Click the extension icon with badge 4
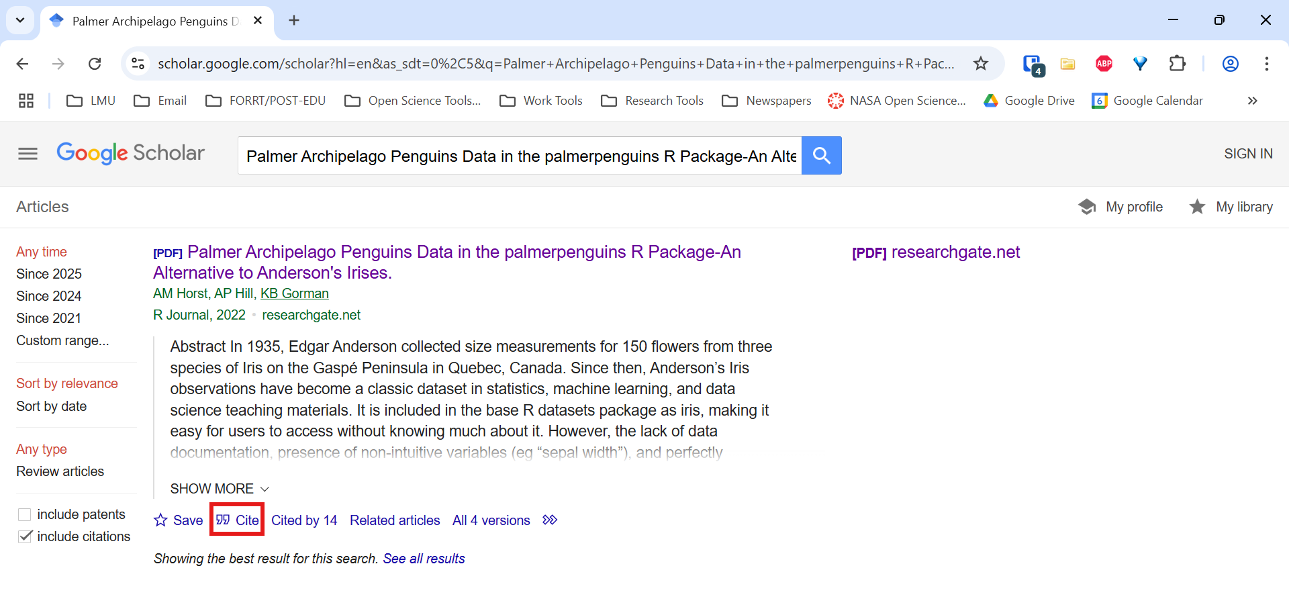The width and height of the screenshot is (1289, 613). (x=1033, y=65)
